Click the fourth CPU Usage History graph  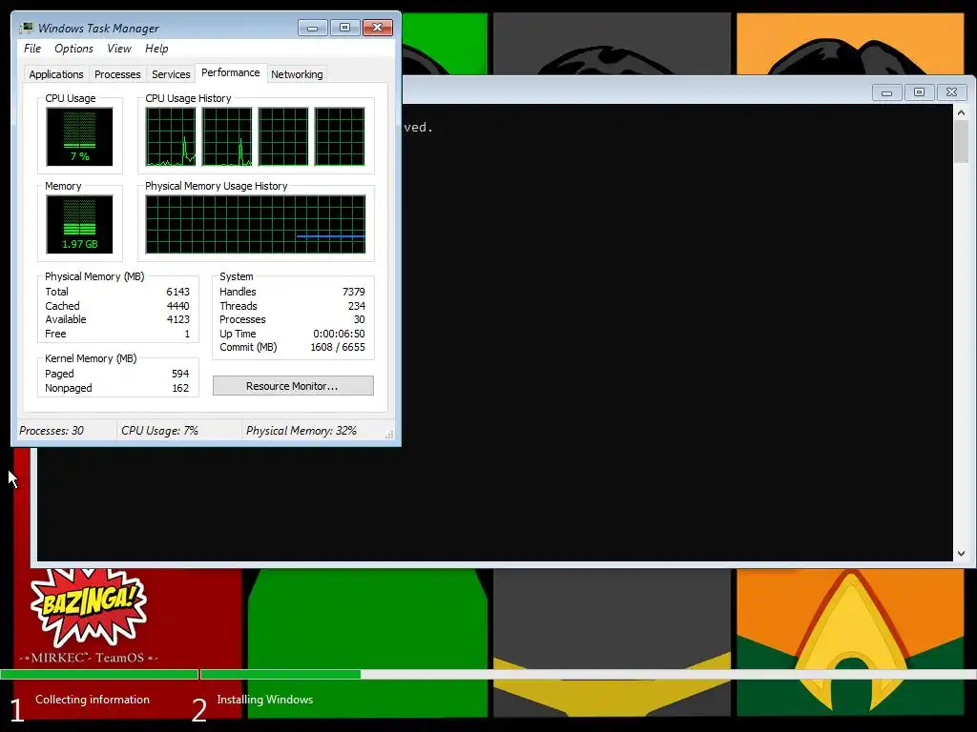[x=340, y=136]
